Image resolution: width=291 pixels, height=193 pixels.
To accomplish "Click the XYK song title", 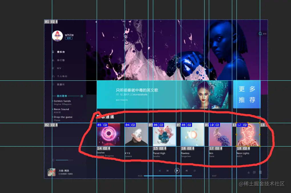I will click(x=128, y=153).
